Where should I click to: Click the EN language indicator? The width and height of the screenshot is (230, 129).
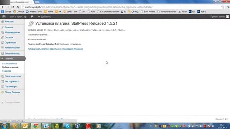point(151,126)
